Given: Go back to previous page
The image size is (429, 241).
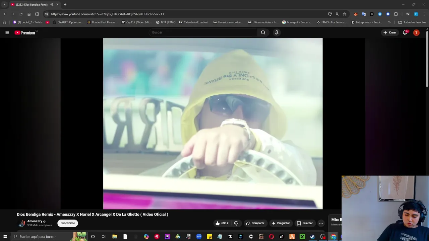Looking at the screenshot, I should click(5, 14).
